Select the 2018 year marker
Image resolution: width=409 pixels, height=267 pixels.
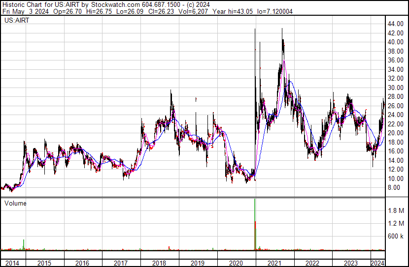[159, 263]
